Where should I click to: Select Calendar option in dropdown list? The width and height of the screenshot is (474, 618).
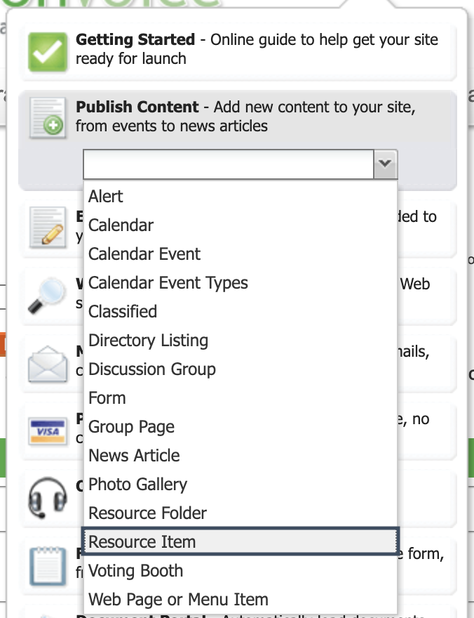tap(241, 225)
